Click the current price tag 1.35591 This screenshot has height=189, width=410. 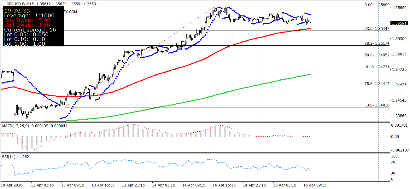point(400,23)
